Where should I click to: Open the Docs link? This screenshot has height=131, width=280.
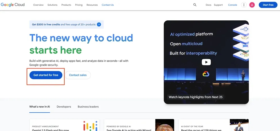point(208,5)
